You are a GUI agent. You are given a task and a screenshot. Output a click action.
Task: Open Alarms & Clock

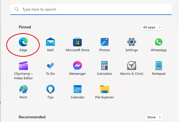(132, 66)
